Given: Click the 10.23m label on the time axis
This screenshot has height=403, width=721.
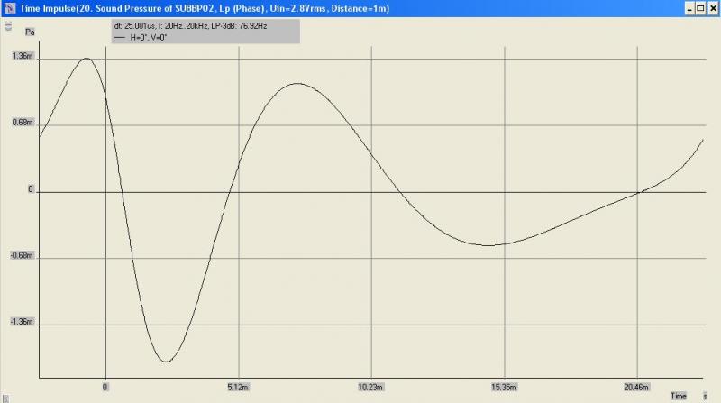Looking at the screenshot, I should [370, 387].
